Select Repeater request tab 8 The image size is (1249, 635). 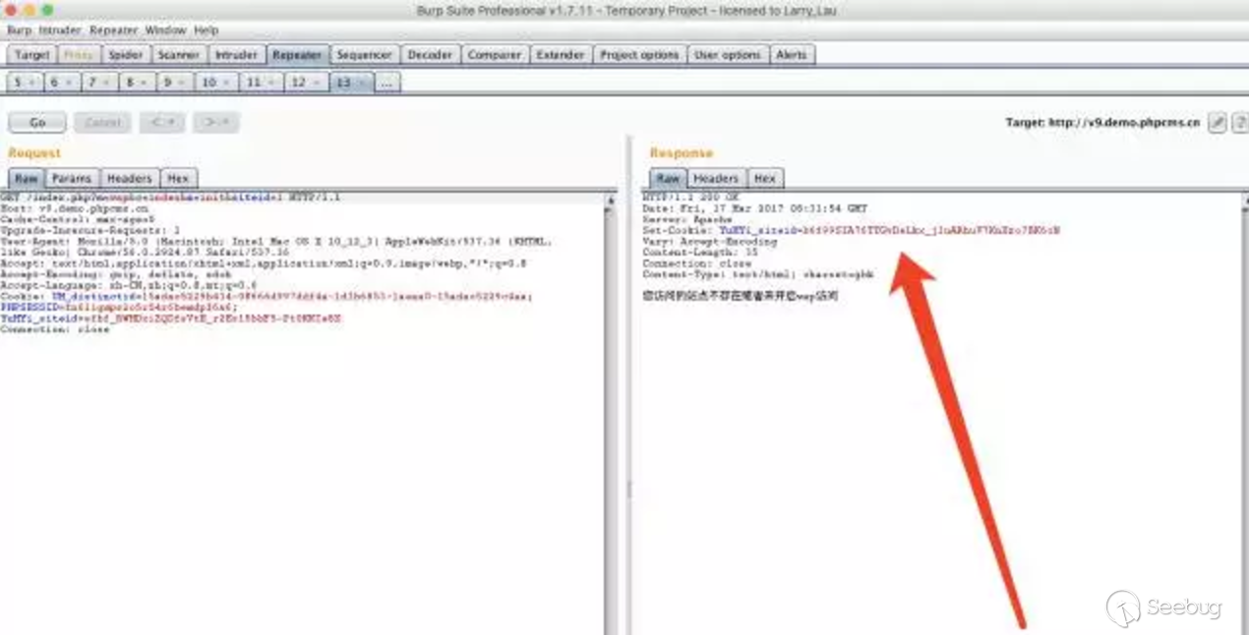136,84
